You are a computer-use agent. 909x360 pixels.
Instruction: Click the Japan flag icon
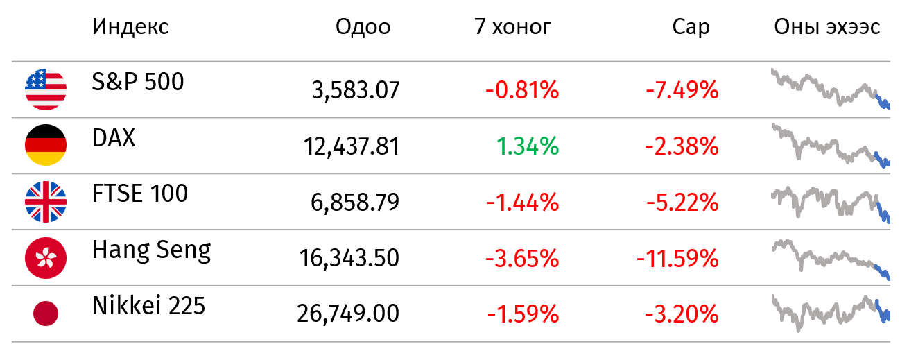point(46,314)
